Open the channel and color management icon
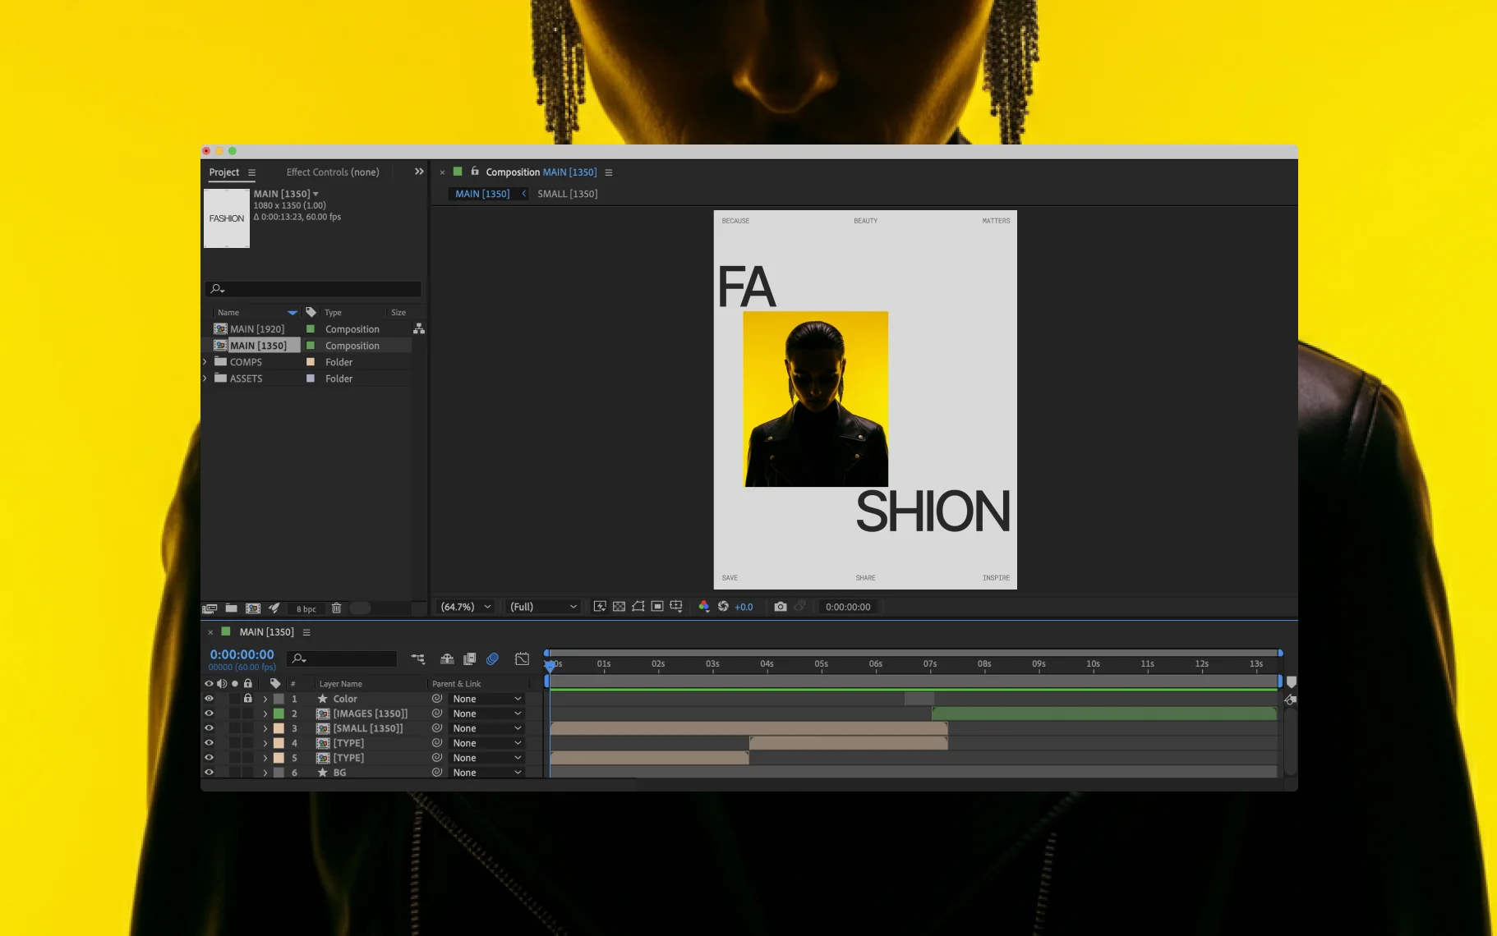This screenshot has width=1497, height=936. click(703, 607)
